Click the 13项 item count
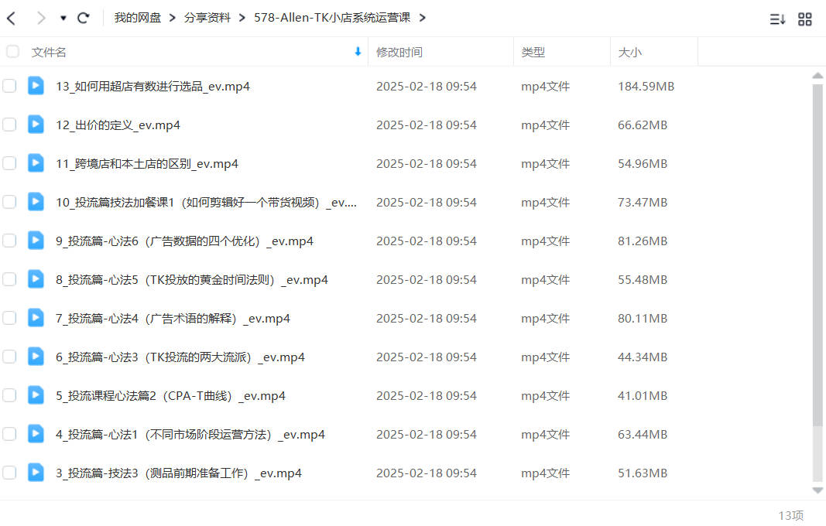The width and height of the screenshot is (826, 526). 790,515
